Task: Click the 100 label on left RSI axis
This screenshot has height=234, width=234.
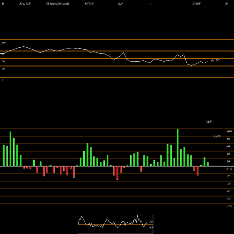Action: point(4,43)
